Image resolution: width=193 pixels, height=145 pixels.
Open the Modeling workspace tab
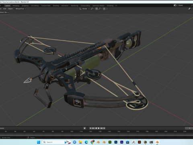[x=16, y=6]
